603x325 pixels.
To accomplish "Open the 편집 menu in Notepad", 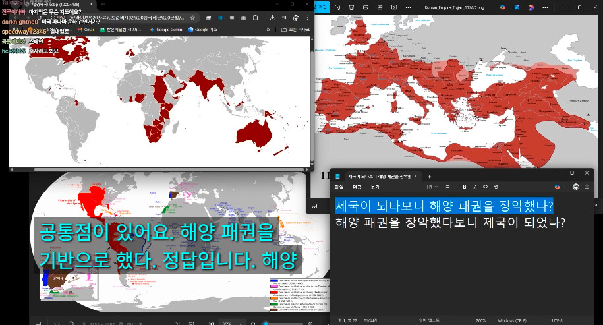I will click(357, 187).
